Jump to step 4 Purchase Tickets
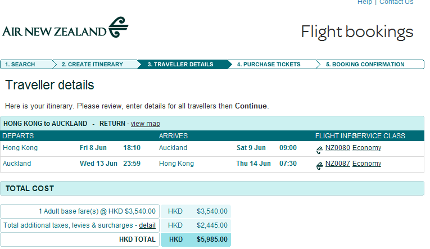 (x=269, y=65)
